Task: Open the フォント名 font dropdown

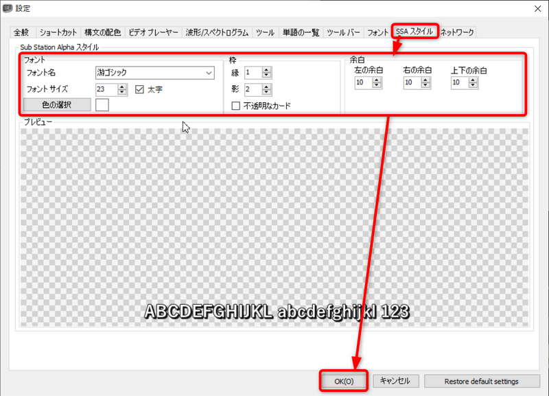Action: tap(207, 73)
